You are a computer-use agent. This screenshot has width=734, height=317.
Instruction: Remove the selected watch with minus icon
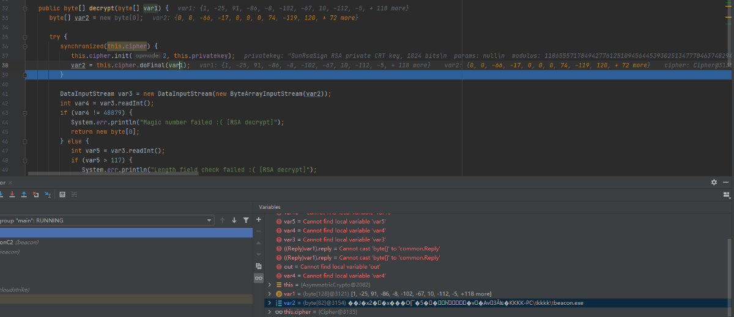coord(259,231)
